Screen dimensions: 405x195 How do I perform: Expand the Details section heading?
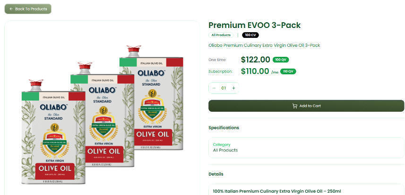pyautogui.click(x=216, y=174)
